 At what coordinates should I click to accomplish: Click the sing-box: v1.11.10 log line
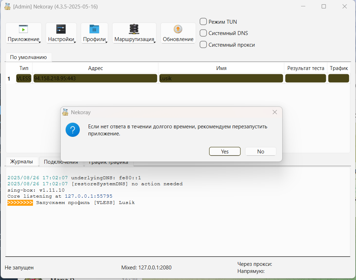tap(36, 190)
